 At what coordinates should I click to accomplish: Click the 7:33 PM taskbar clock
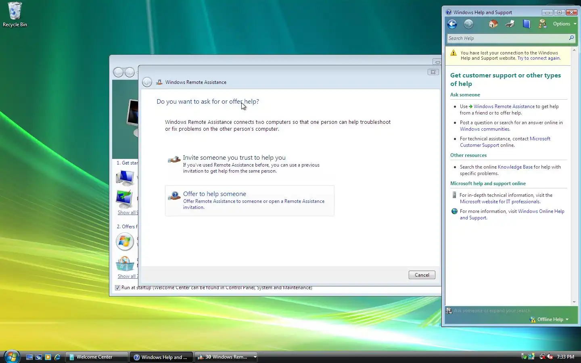coord(565,357)
